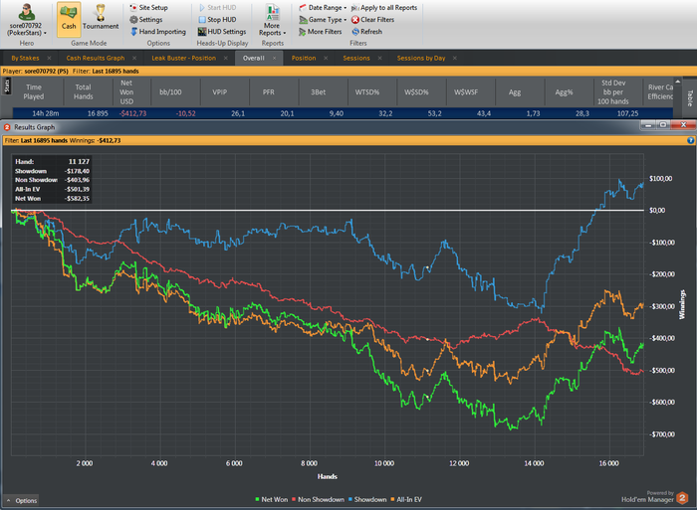Open More Filters

320,32
